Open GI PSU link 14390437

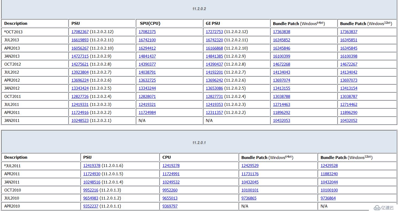pyautogui.click(x=214, y=64)
